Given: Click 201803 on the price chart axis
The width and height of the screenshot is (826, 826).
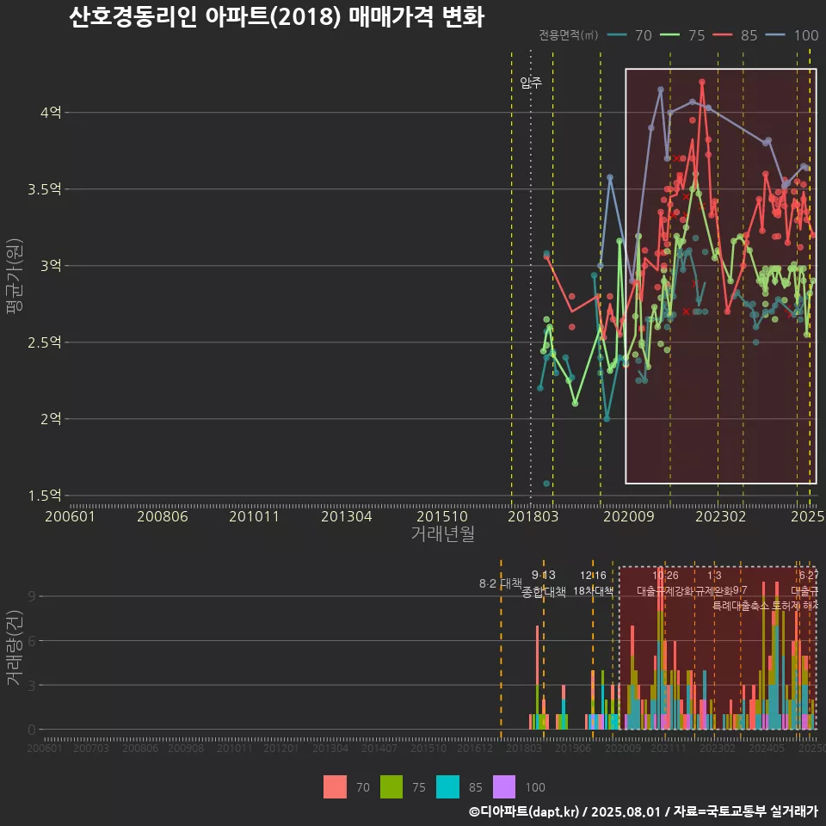Looking at the screenshot, I should click(533, 516).
